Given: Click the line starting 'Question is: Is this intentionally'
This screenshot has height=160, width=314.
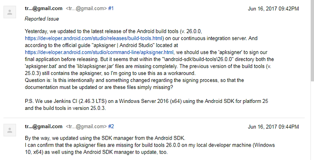Looking at the screenshot, I should [134, 80].
